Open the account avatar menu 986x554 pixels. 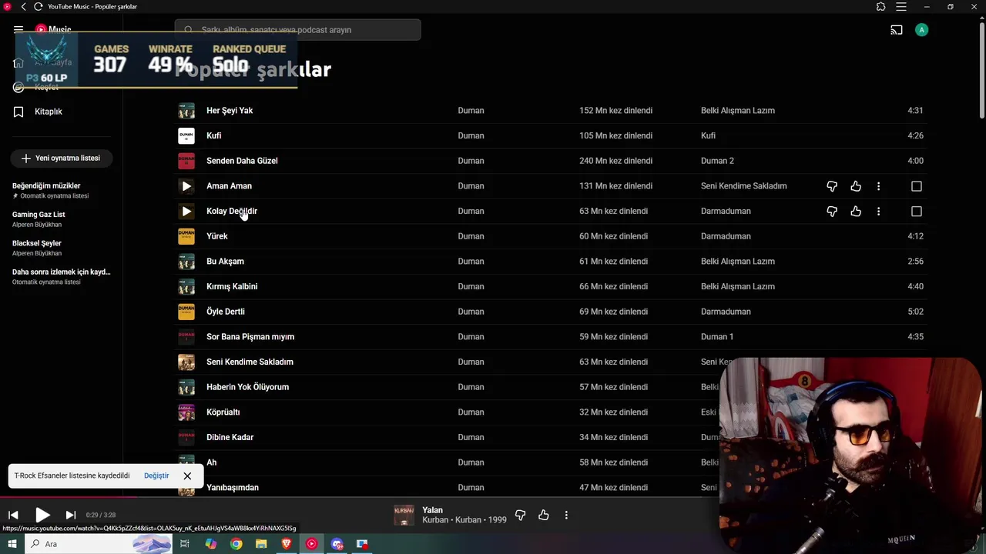pyautogui.click(x=922, y=30)
